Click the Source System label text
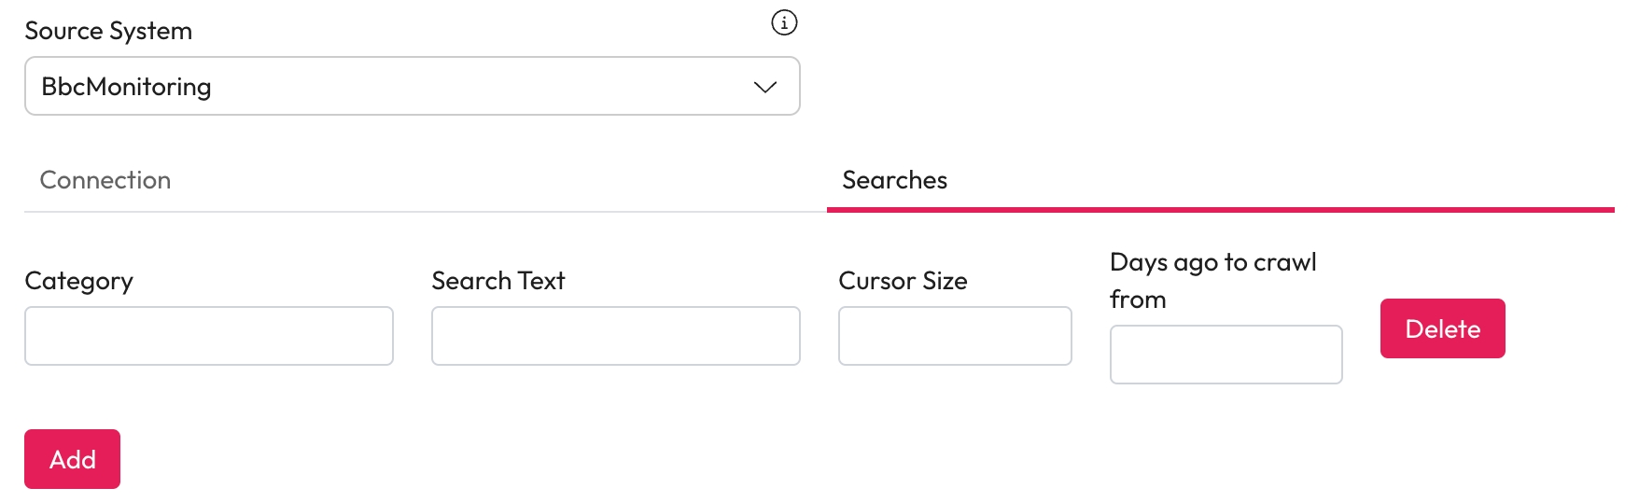The height and width of the screenshot is (502, 1639). click(x=108, y=31)
